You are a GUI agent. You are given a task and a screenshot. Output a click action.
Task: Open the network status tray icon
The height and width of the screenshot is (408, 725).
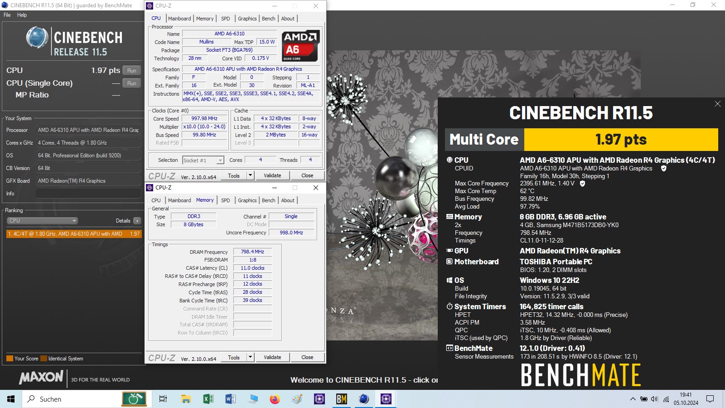coord(666,399)
